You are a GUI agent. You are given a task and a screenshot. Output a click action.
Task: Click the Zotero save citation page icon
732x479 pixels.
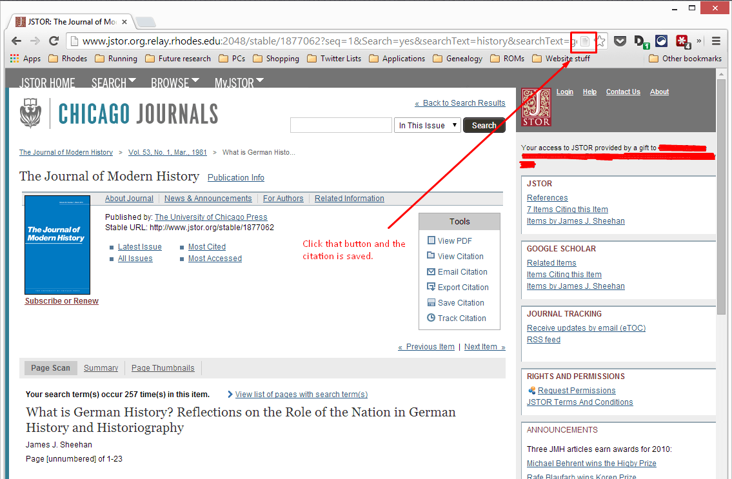[x=584, y=41]
